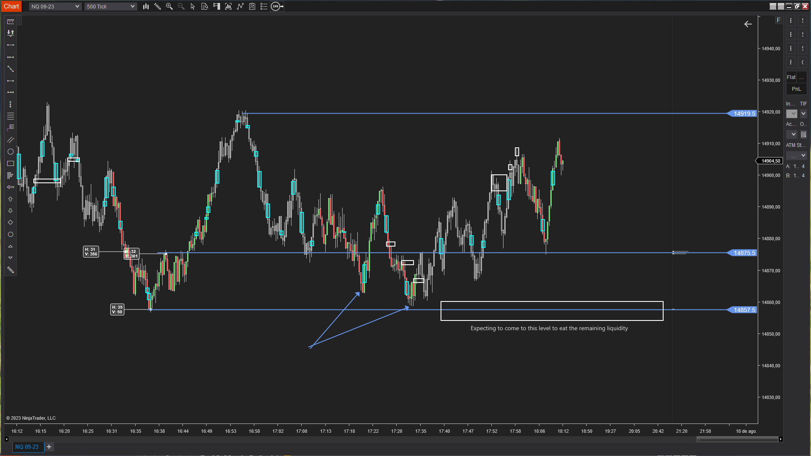Click the zoom in magnifier
The height and width of the screenshot is (456, 811).
[x=169, y=6]
